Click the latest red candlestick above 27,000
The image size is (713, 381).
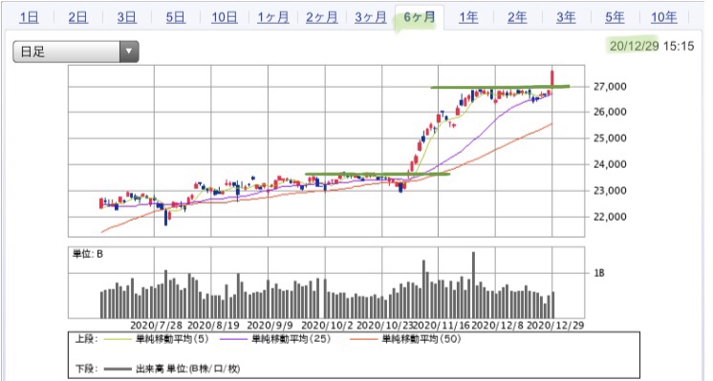[x=552, y=77]
